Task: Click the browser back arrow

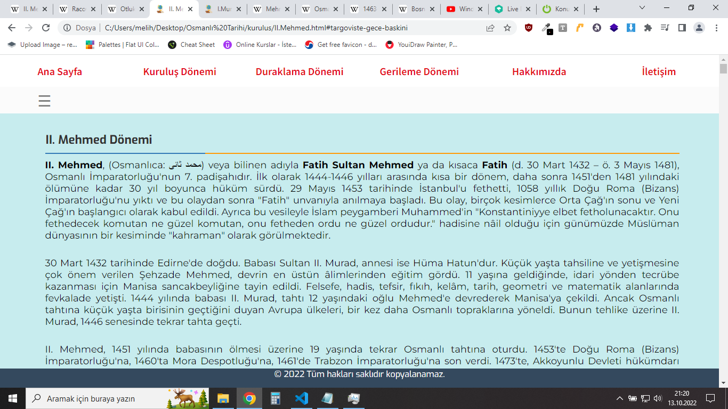Action: click(12, 28)
